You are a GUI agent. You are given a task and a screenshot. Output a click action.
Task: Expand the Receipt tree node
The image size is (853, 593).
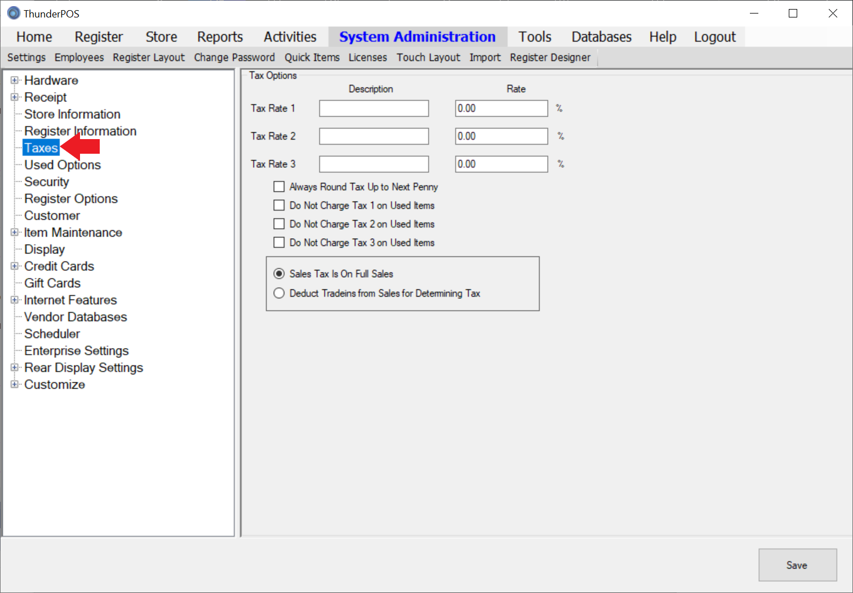click(x=15, y=97)
